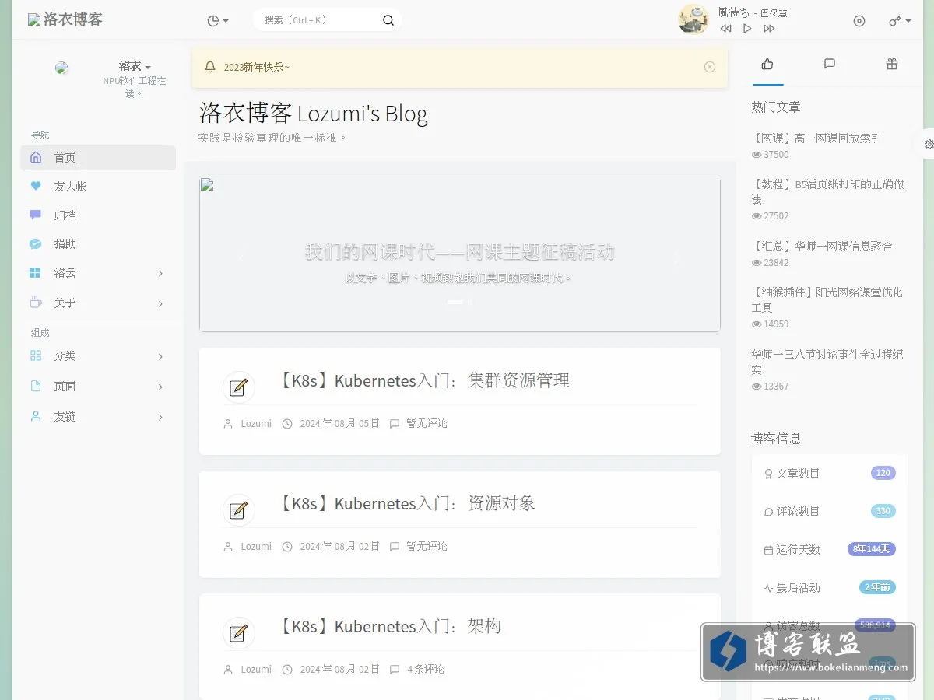Show previous carousel slide

[241, 257]
